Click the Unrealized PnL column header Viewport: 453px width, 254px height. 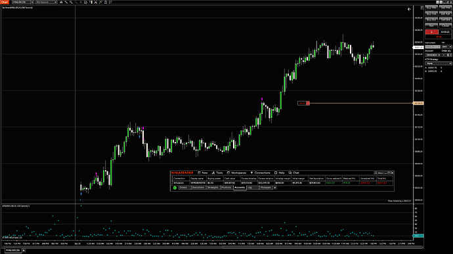click(x=368, y=179)
